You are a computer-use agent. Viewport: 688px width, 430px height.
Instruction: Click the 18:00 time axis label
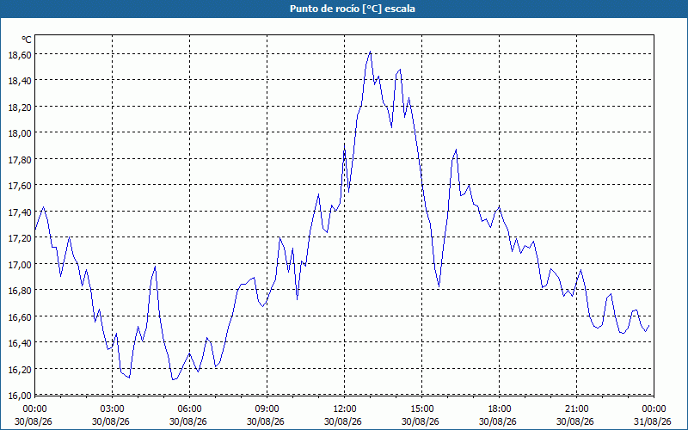(500, 409)
